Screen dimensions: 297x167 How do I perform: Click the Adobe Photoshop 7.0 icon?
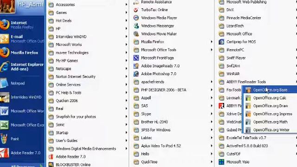[x=136, y=74]
